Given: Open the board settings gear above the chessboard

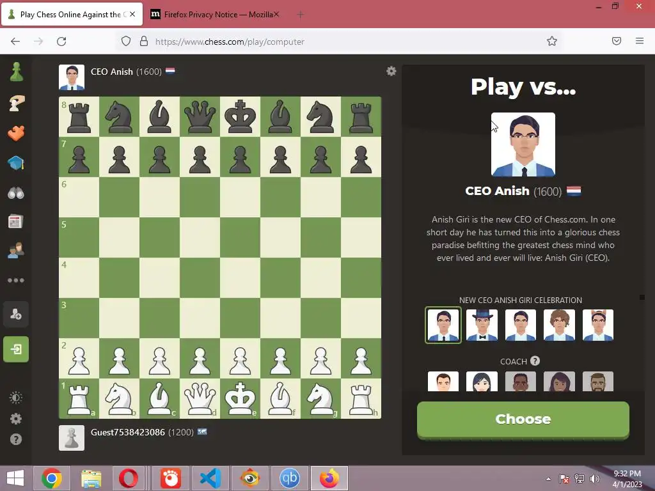Looking at the screenshot, I should 391,71.
